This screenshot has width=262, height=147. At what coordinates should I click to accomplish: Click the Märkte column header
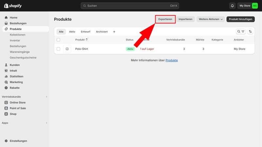click(200, 40)
